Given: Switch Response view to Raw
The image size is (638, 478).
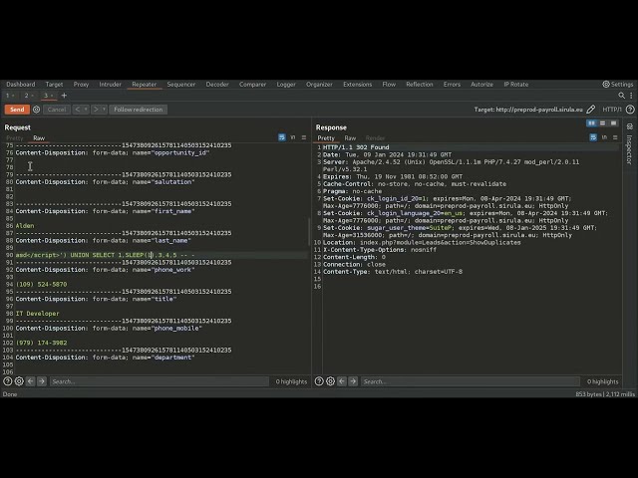Looking at the screenshot, I should tap(350, 138).
